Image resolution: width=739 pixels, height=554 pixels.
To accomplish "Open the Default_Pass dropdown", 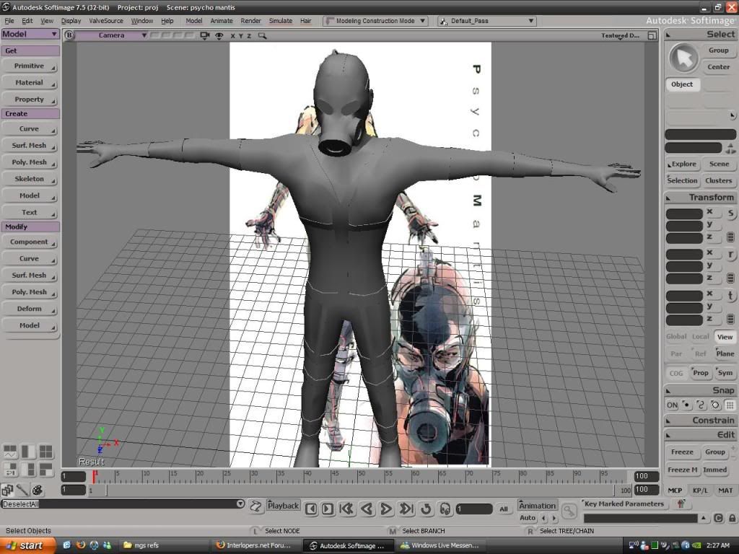I will [487, 21].
